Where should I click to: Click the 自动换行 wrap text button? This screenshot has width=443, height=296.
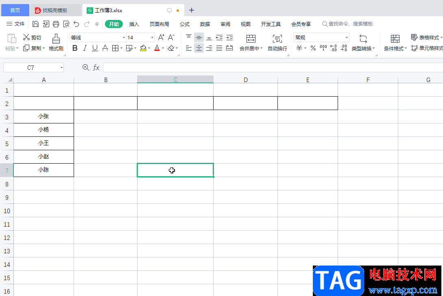click(277, 43)
